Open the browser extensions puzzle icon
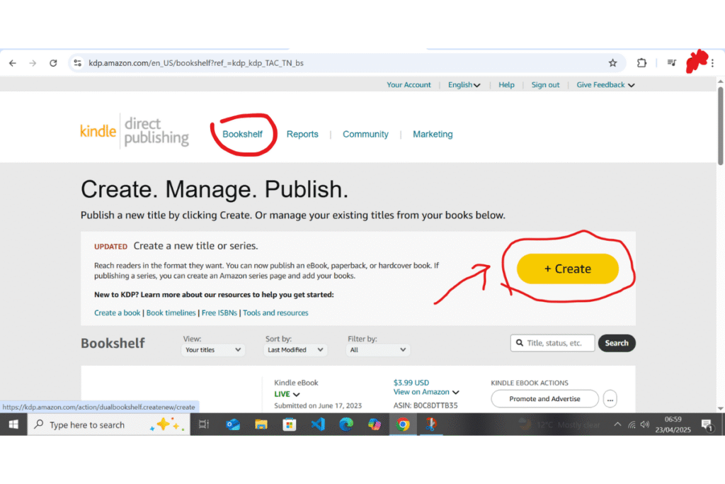The width and height of the screenshot is (725, 484). pyautogui.click(x=641, y=63)
